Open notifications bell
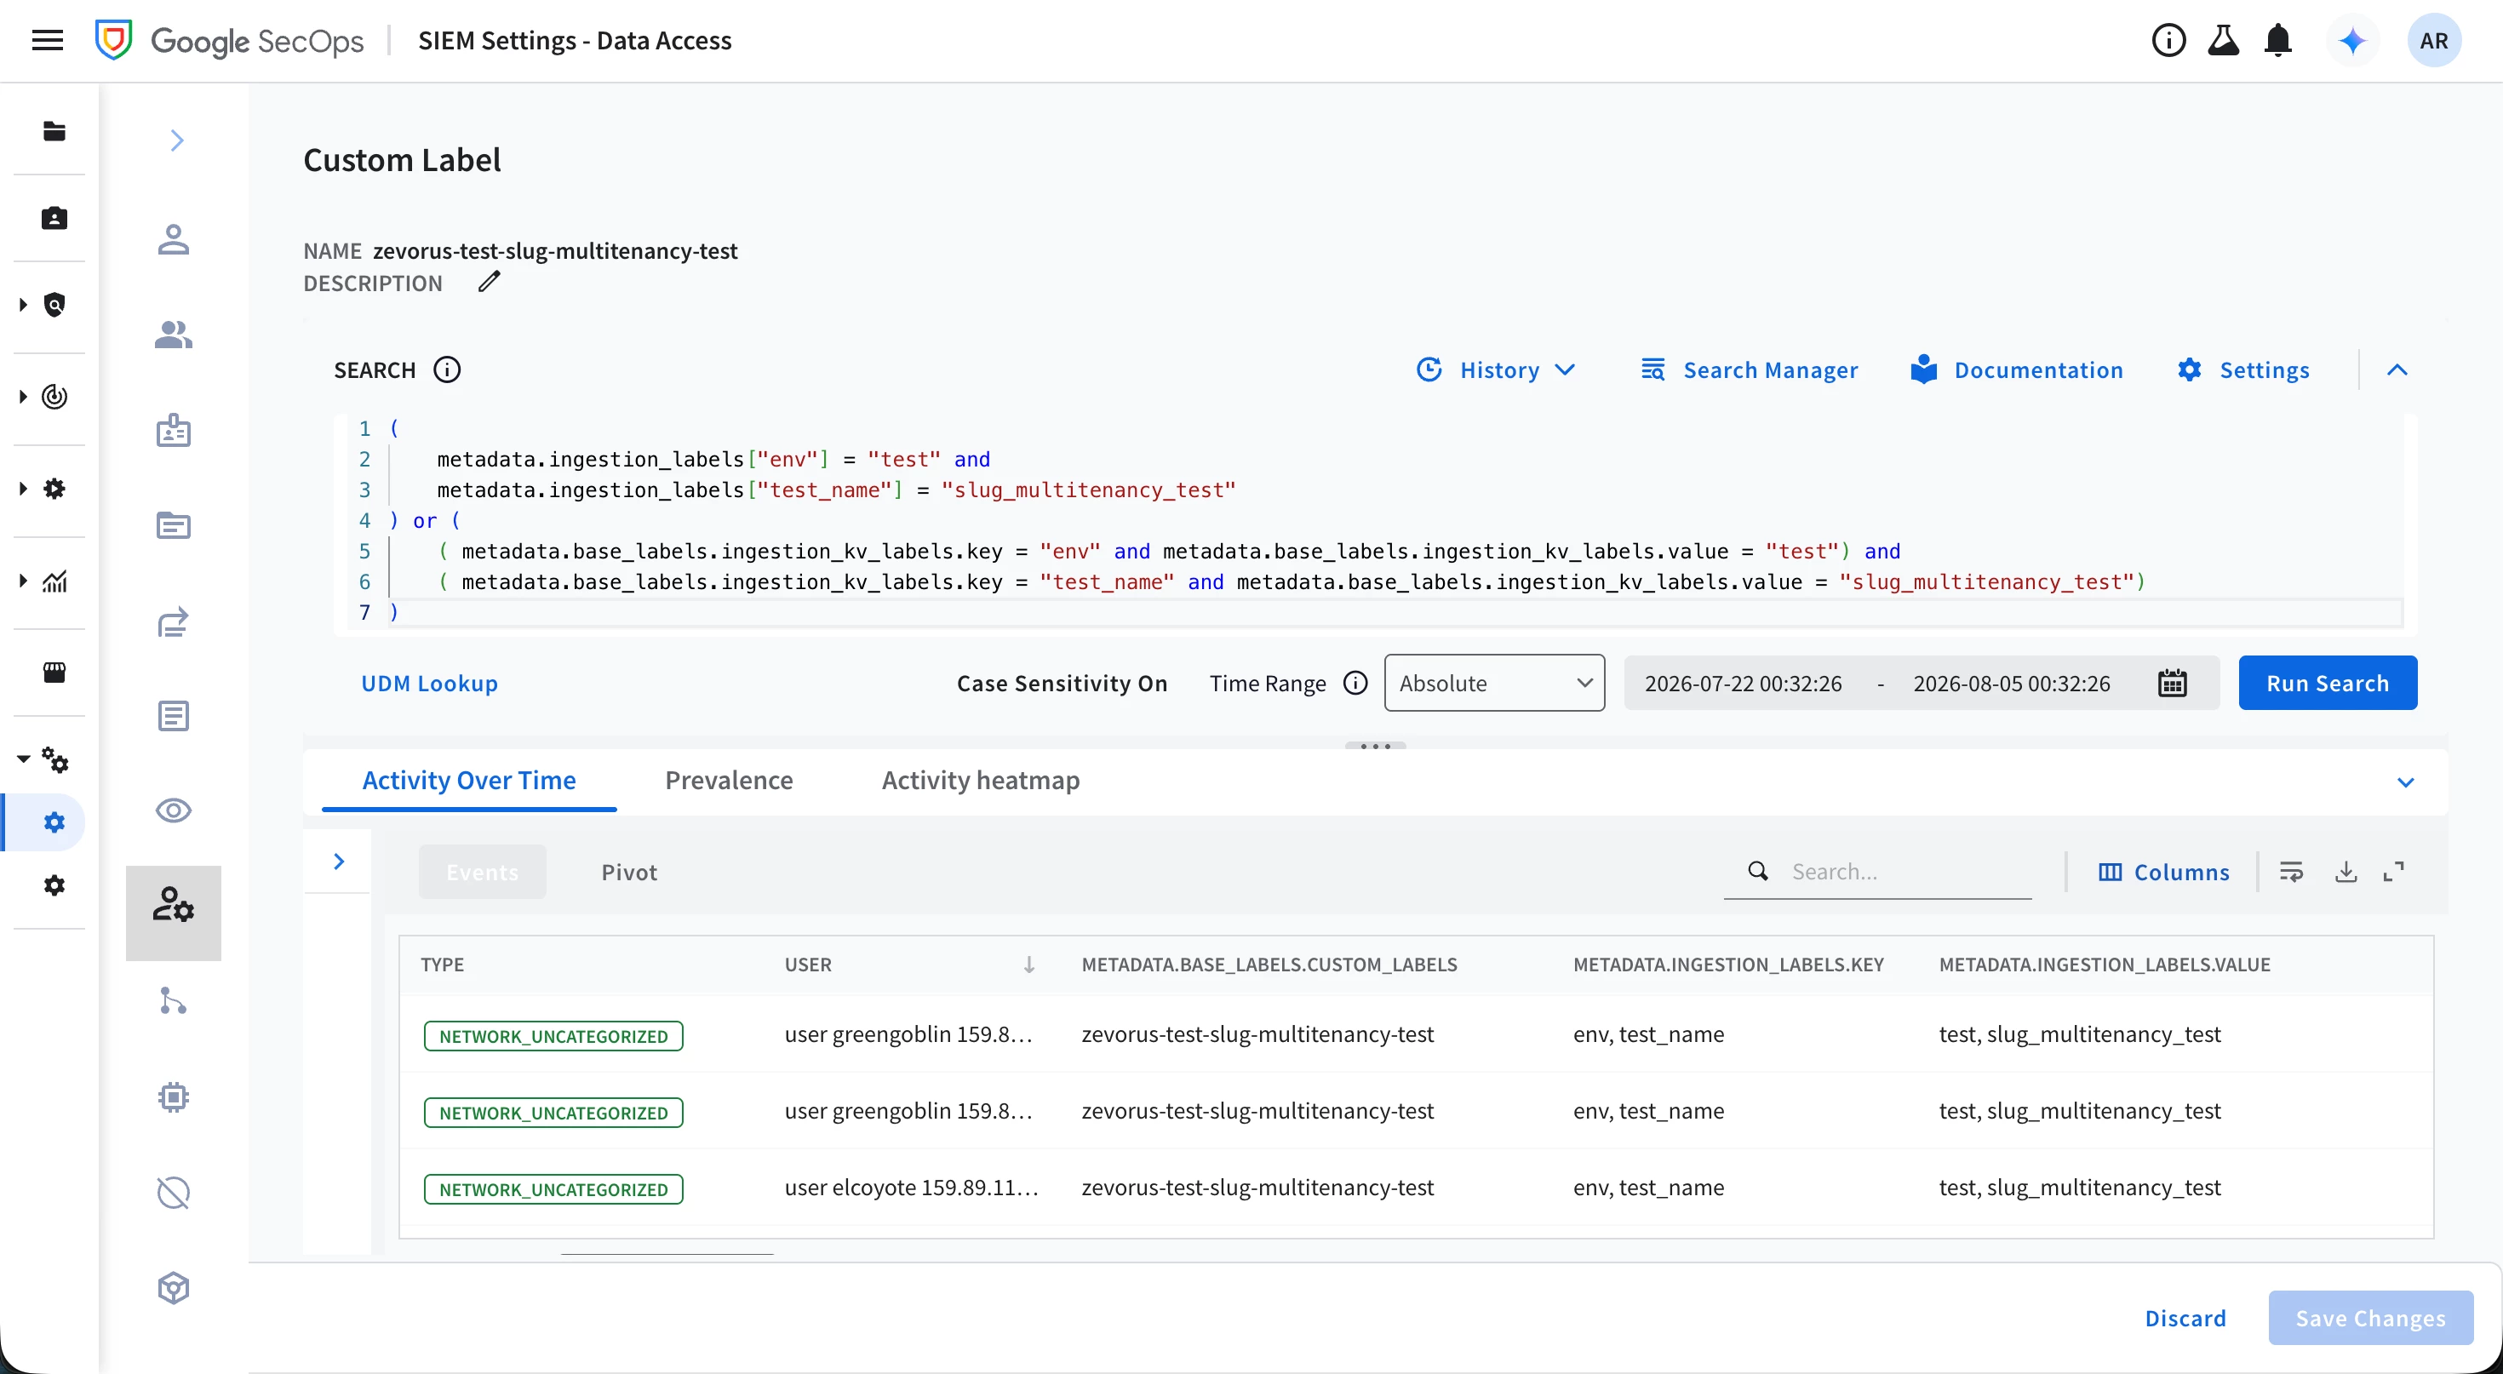This screenshot has width=2503, height=1374. (2277, 41)
